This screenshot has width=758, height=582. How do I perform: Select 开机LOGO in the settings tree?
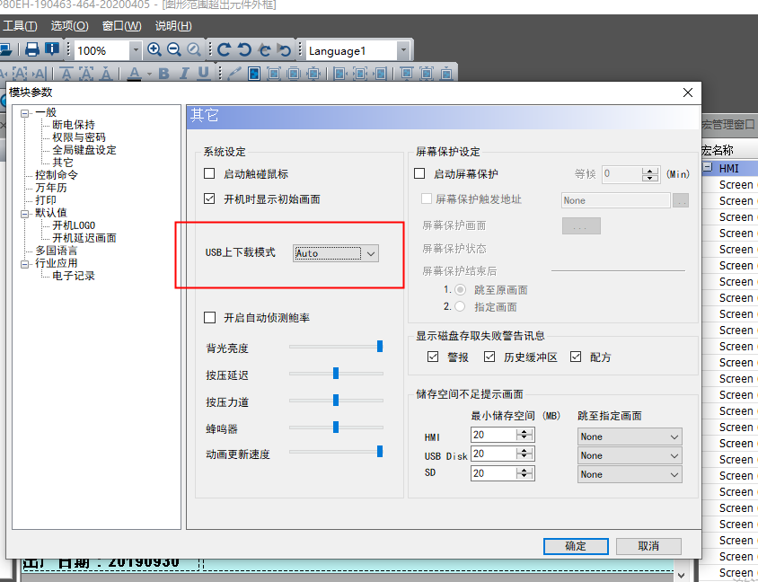(x=74, y=225)
